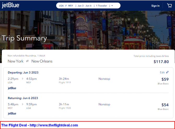Click the arrow between 2:29pm and 4:53pm
Image resolution: width=175 pixels, height=129 pixels.
23,79
